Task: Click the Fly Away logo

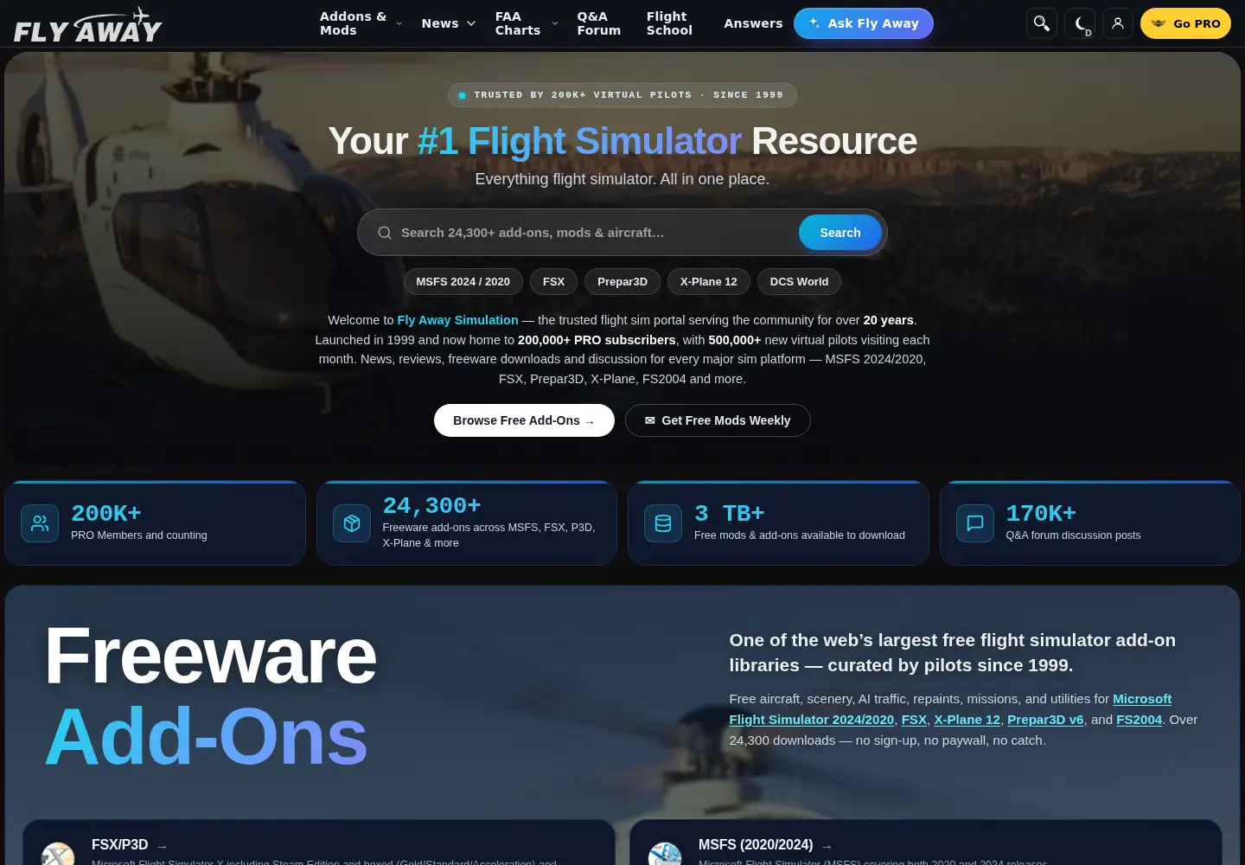Action: (x=88, y=25)
